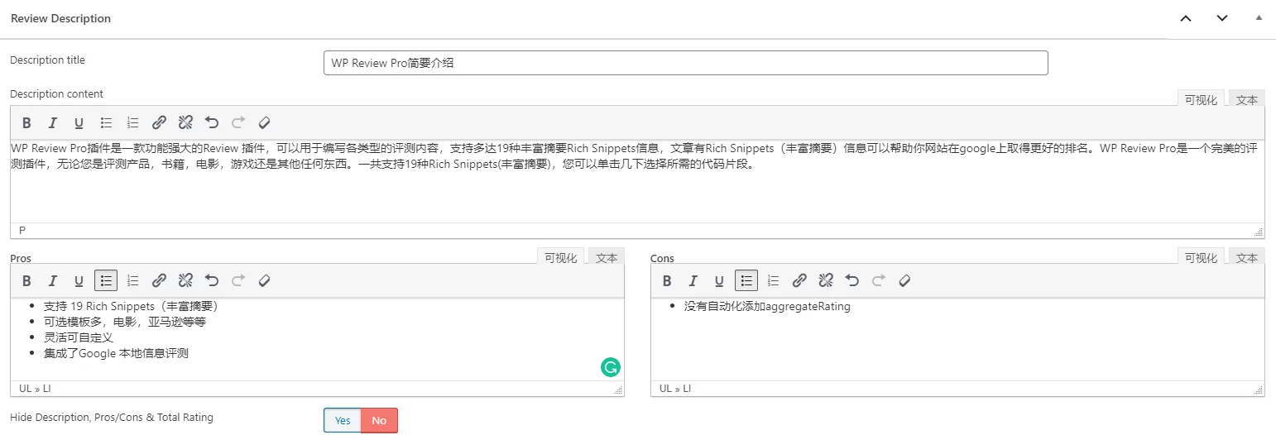Clear formatting in Cons editor
The image size is (1276, 435).
(905, 281)
